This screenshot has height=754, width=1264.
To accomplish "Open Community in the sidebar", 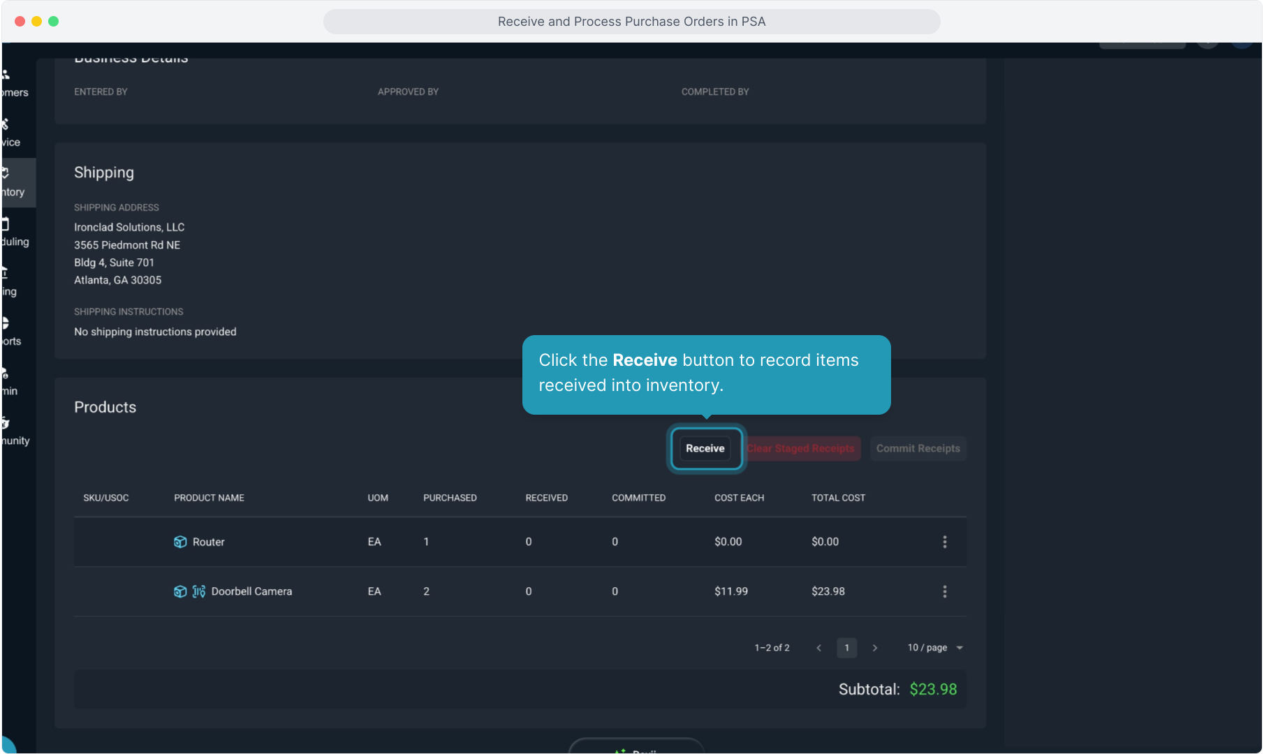I will [14, 431].
